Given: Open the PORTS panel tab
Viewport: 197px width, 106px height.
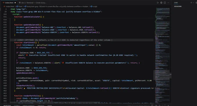Looking at the screenshot, I should coord(50,105).
